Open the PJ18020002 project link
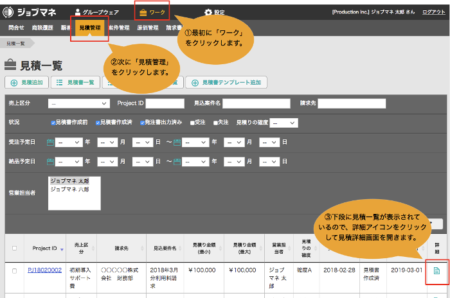Viewport: 450px width, 298px height. (x=45, y=270)
